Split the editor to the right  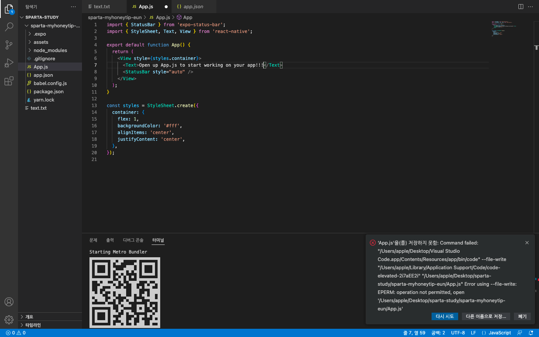click(521, 7)
